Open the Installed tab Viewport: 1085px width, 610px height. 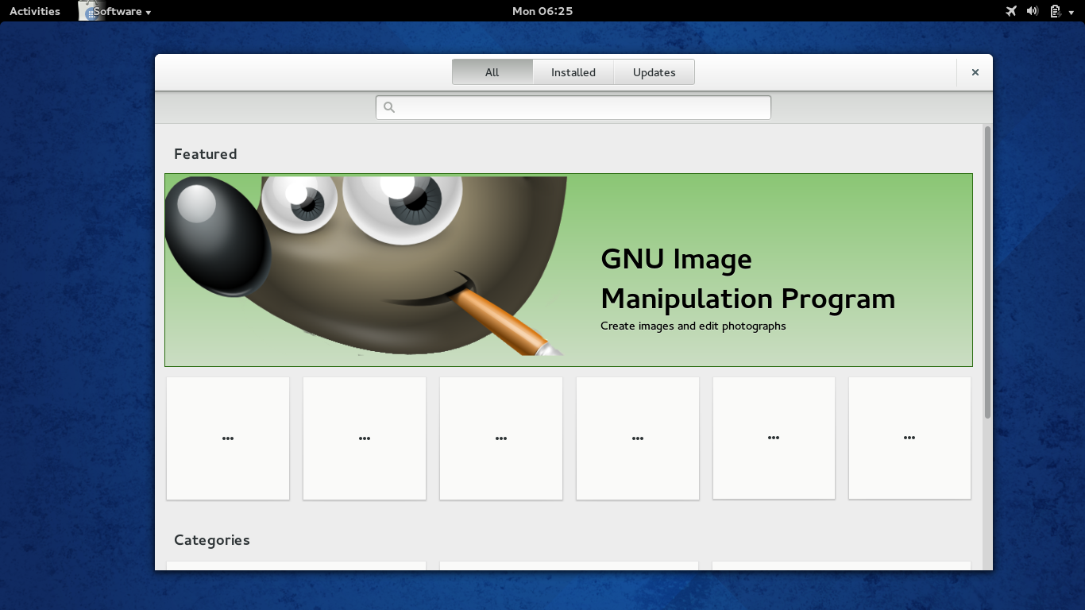[x=573, y=72]
